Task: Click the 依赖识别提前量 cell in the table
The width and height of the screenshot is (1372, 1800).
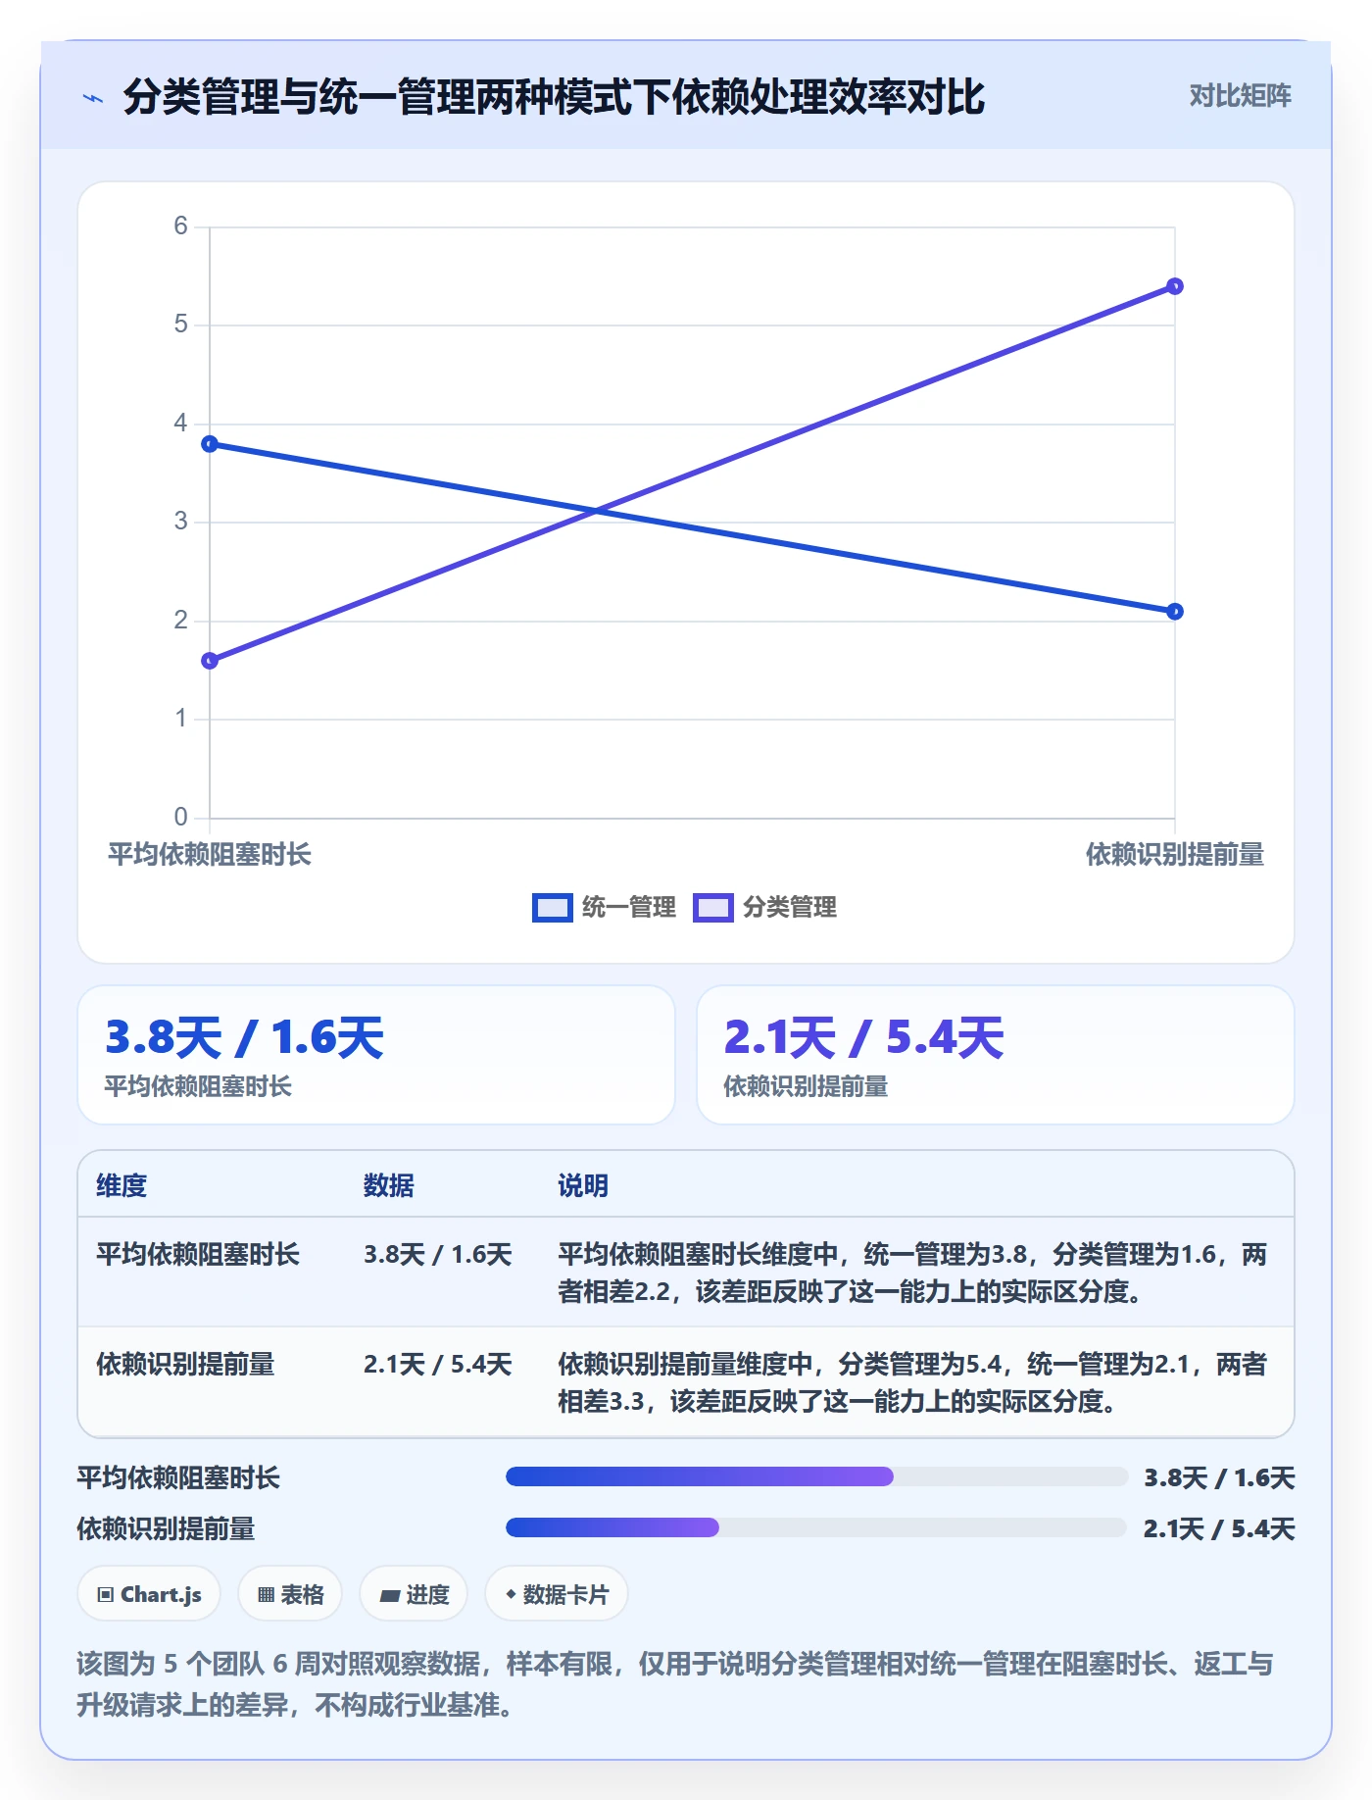Action: [185, 1365]
